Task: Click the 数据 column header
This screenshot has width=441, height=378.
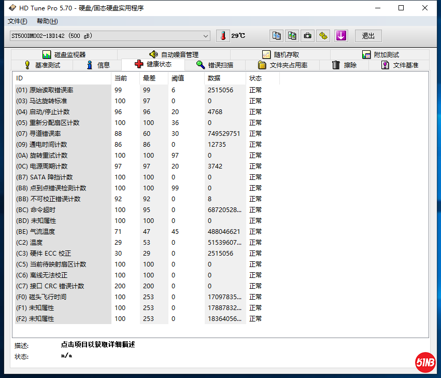Action: coord(214,78)
